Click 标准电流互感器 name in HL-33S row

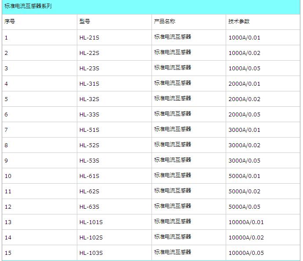click(x=173, y=113)
